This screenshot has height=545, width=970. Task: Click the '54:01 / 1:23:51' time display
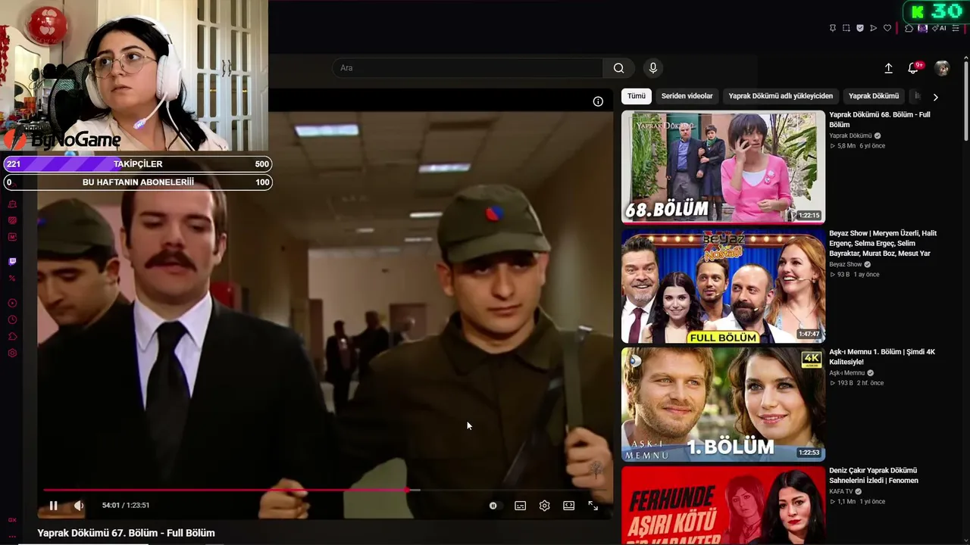tap(126, 506)
